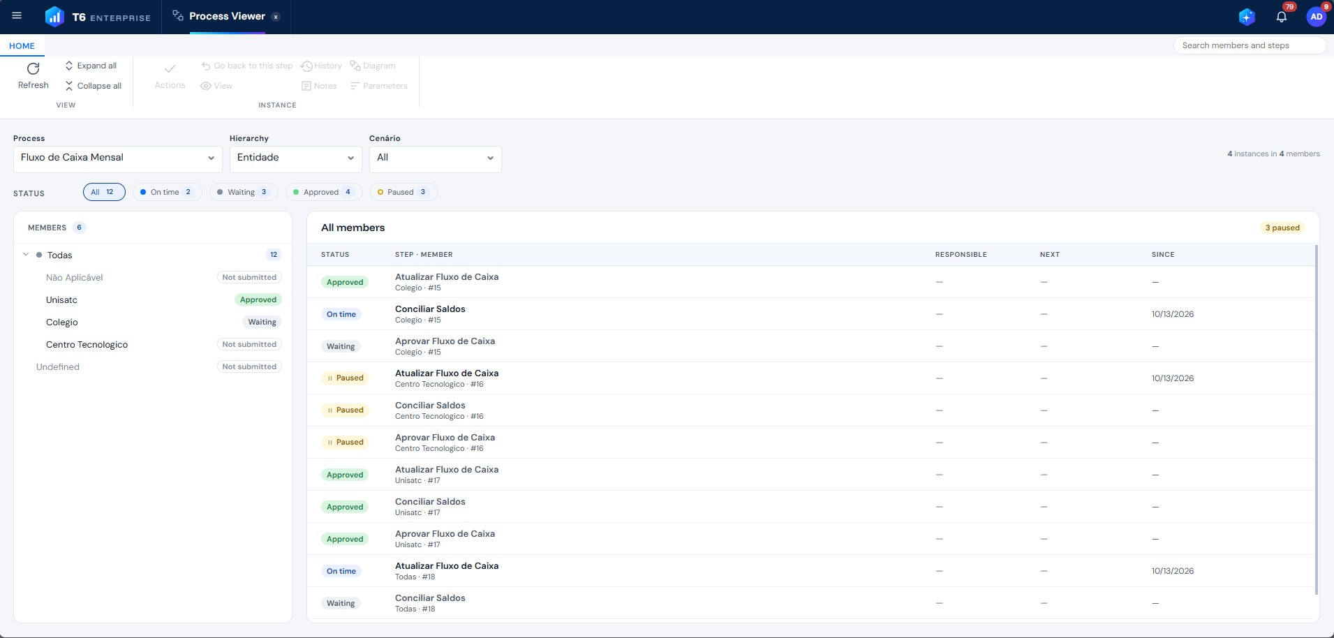Viewport: 1334px width, 638px height.
Task: Select the All 12 status filter
Action: [104, 192]
